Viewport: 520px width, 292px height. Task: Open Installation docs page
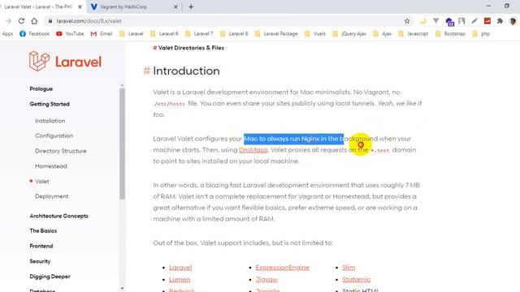tap(50, 121)
